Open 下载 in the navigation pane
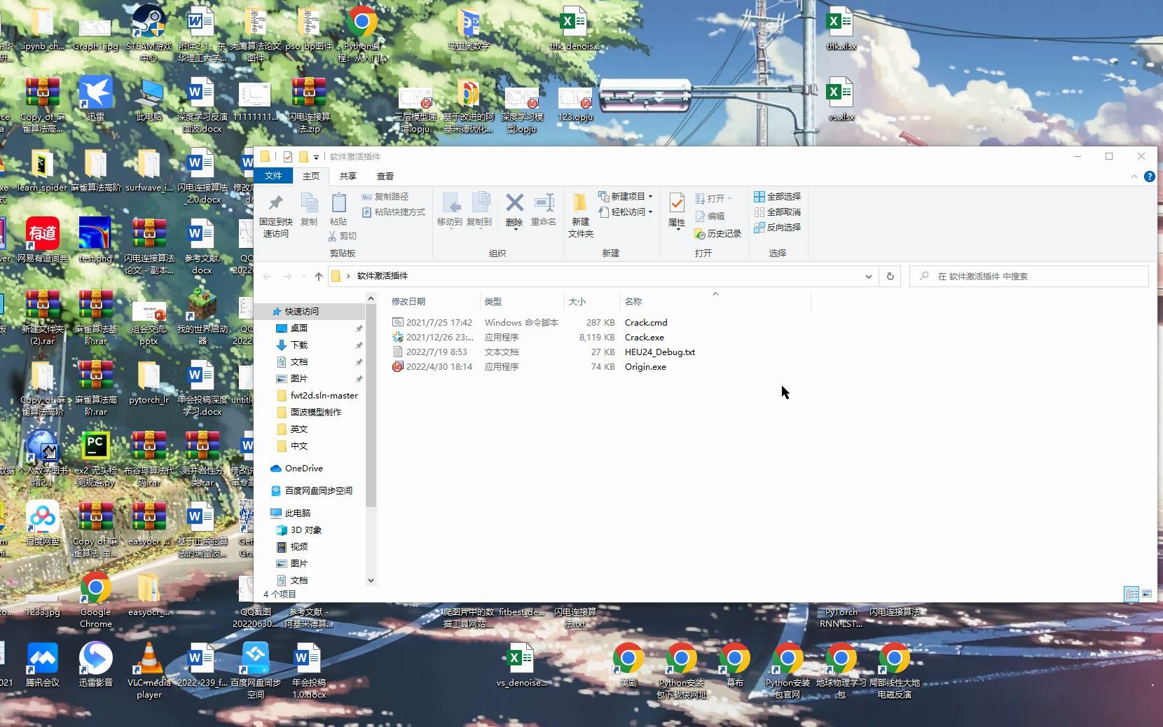This screenshot has height=727, width=1163. point(299,345)
